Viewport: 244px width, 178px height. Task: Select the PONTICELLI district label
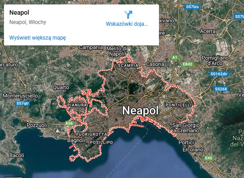(179, 105)
